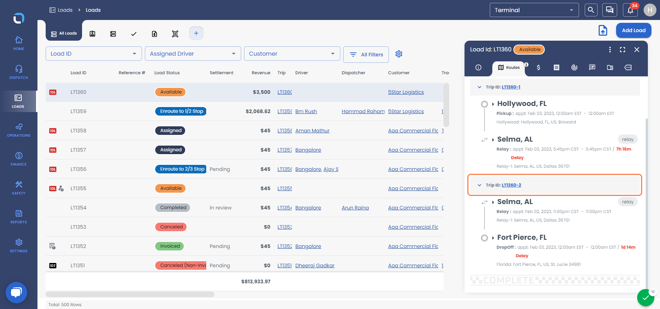Open driver link Aman Mathur
This screenshot has height=309, width=660.
[x=313, y=131]
